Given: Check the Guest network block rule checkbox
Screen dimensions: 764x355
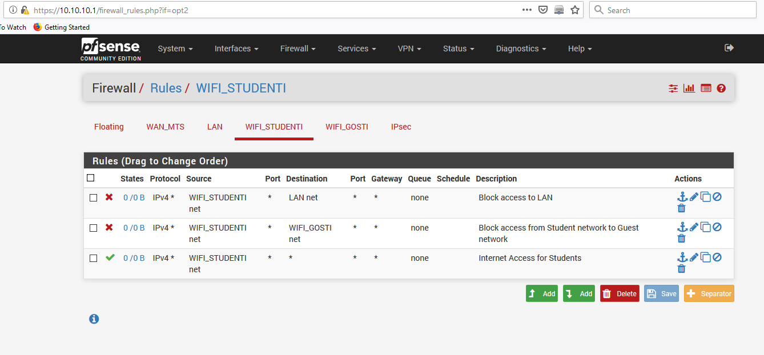Looking at the screenshot, I should pyautogui.click(x=94, y=228).
